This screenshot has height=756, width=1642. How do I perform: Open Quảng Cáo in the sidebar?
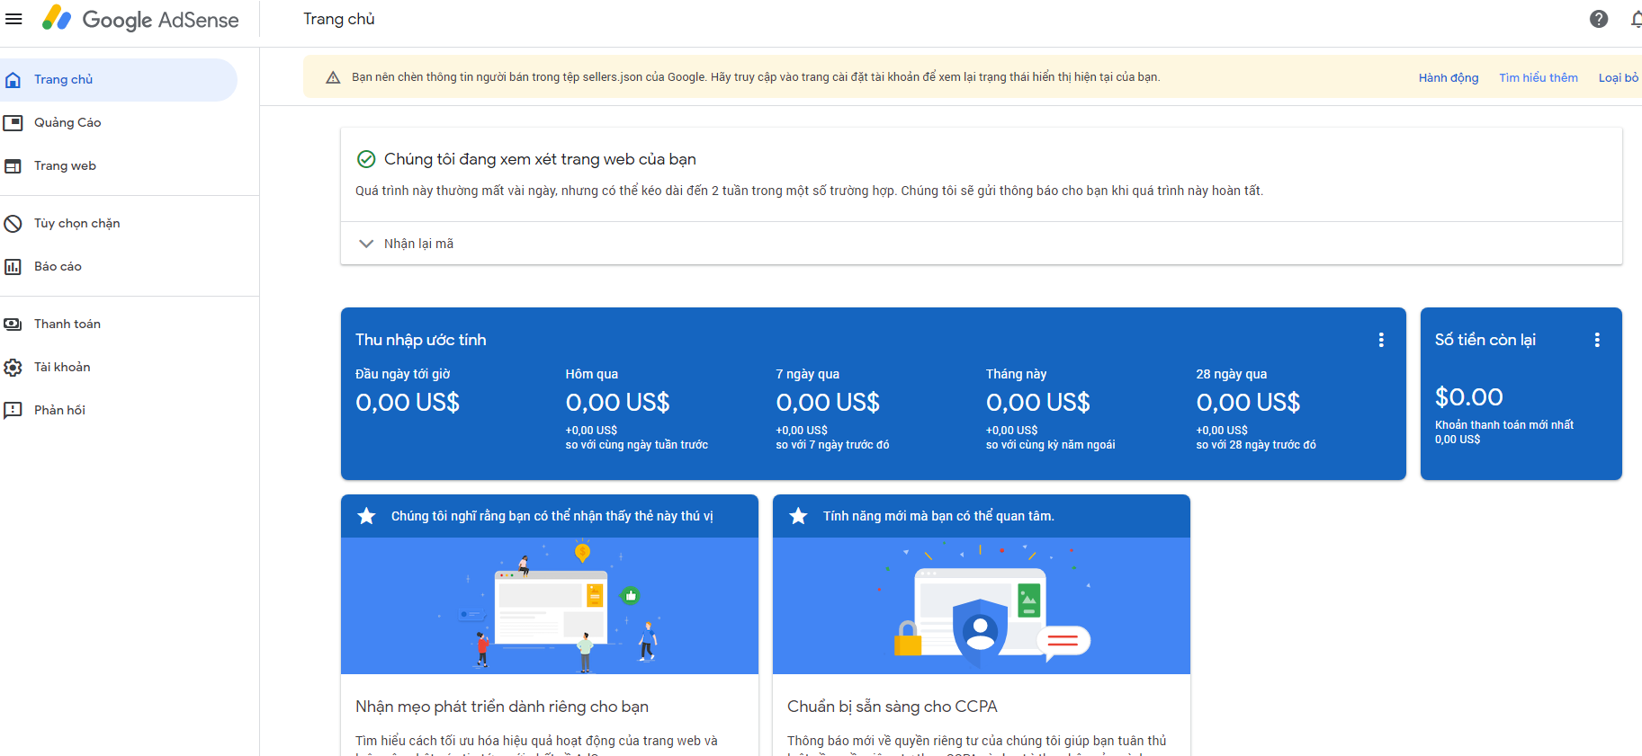pyautogui.click(x=119, y=123)
